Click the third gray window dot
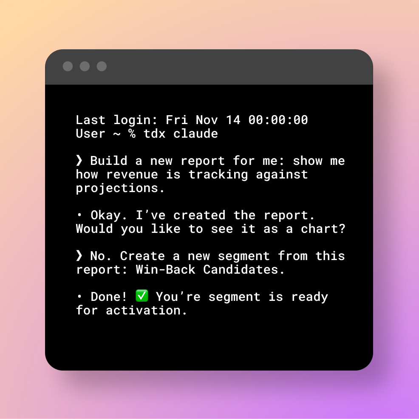This screenshot has height=419, width=419. click(x=102, y=66)
